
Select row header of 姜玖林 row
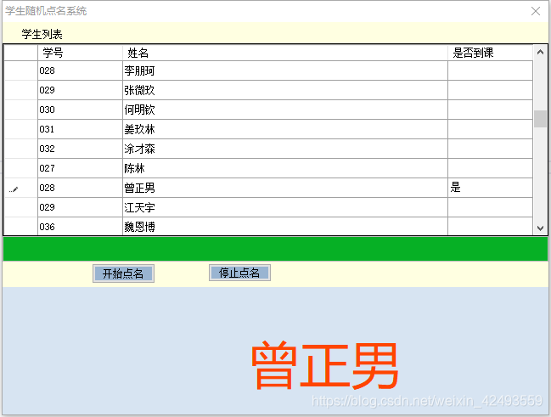20,129
